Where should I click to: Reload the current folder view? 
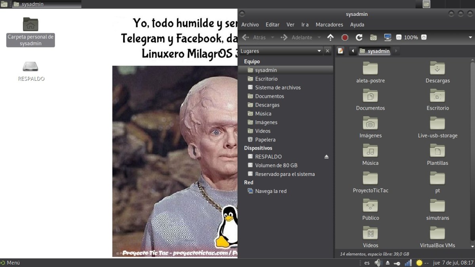(x=359, y=37)
